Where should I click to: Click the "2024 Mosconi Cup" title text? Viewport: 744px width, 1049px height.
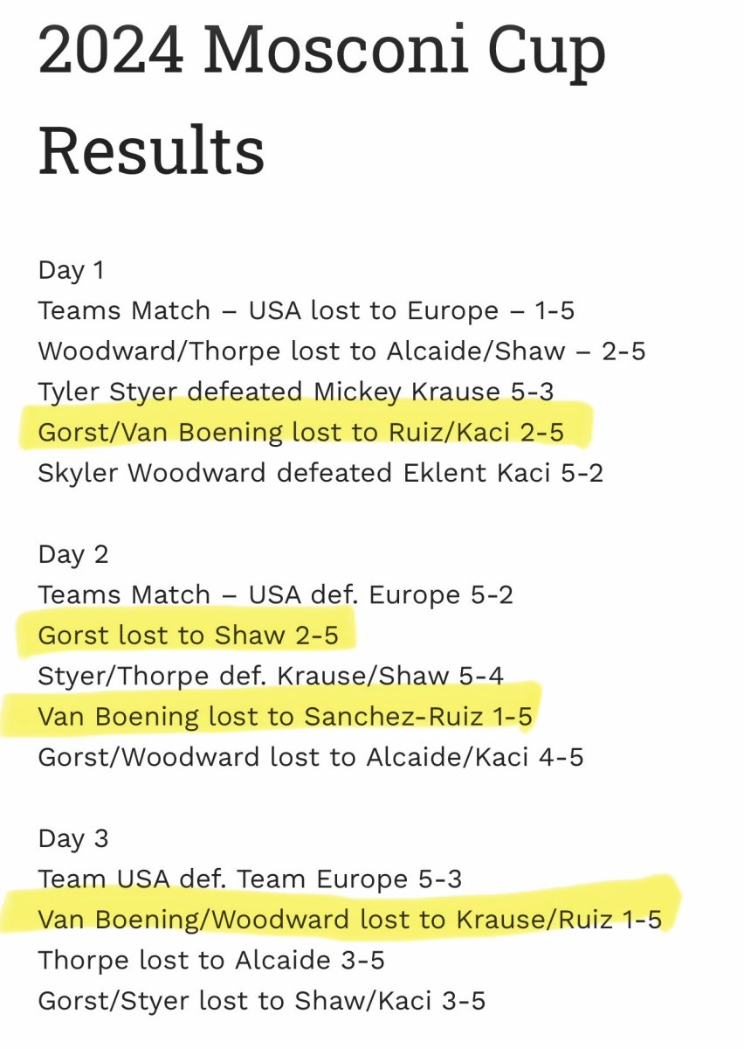(321, 54)
